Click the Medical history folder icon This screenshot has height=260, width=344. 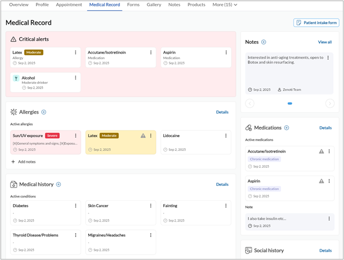pyautogui.click(x=14, y=184)
